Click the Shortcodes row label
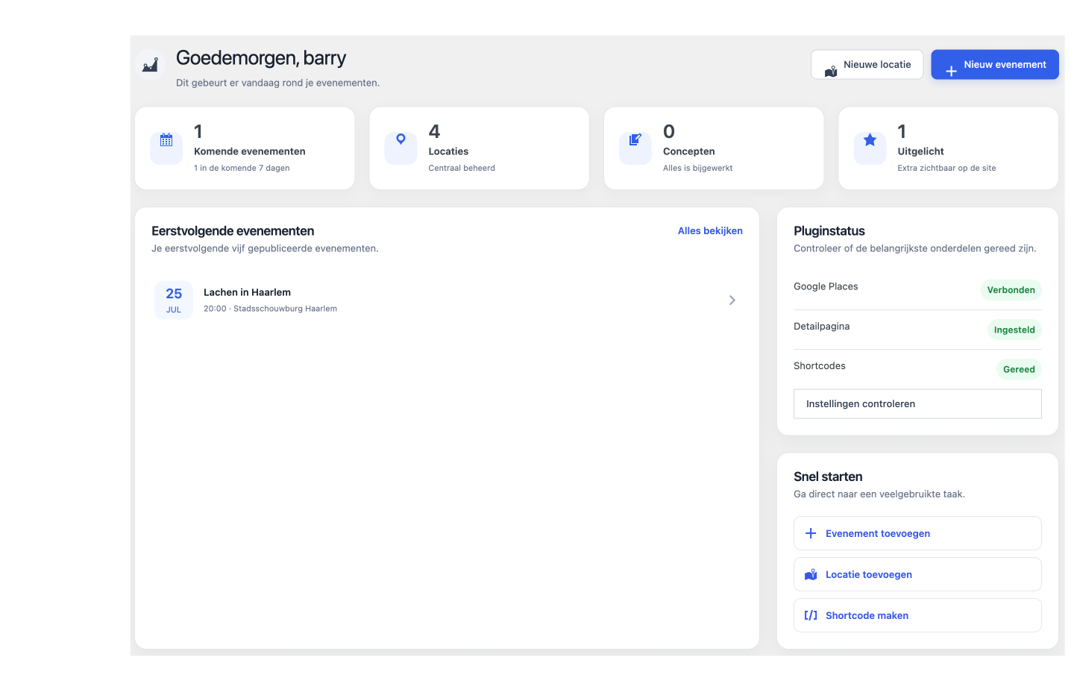Screen dimensions: 1074x698 (819, 366)
